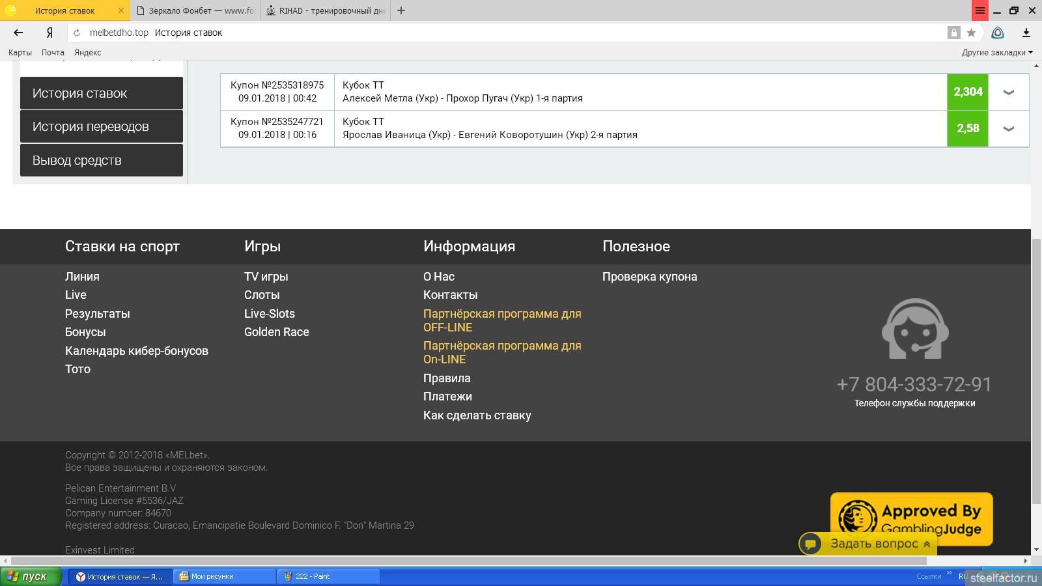Click match text Ярослав Иваница - Евгений Коворотушин

pyautogui.click(x=490, y=135)
